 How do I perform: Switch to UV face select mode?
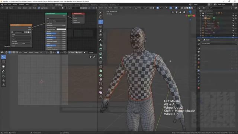tap(14, 52)
